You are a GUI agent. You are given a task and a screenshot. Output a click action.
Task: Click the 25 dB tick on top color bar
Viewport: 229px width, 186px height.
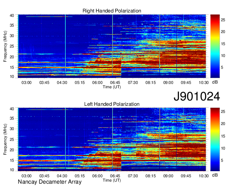coord(223,20)
